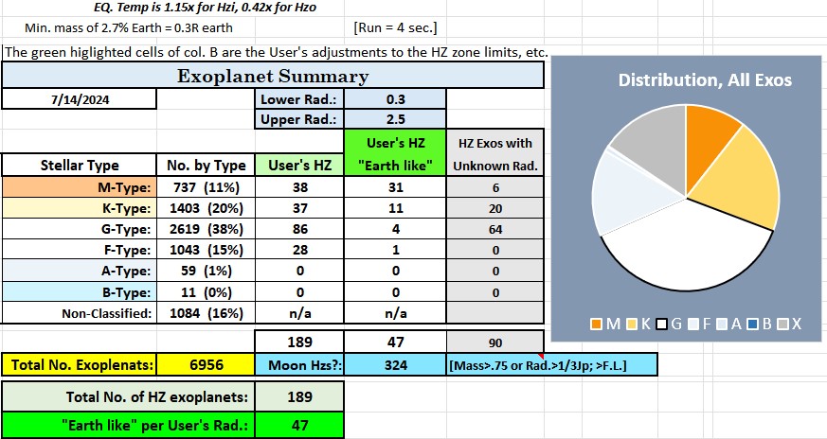This screenshot has height=439, width=827.
Task: Click the yellow K legend entry
Action: [x=638, y=325]
